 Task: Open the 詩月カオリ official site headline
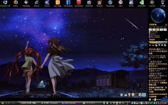[158, 70]
